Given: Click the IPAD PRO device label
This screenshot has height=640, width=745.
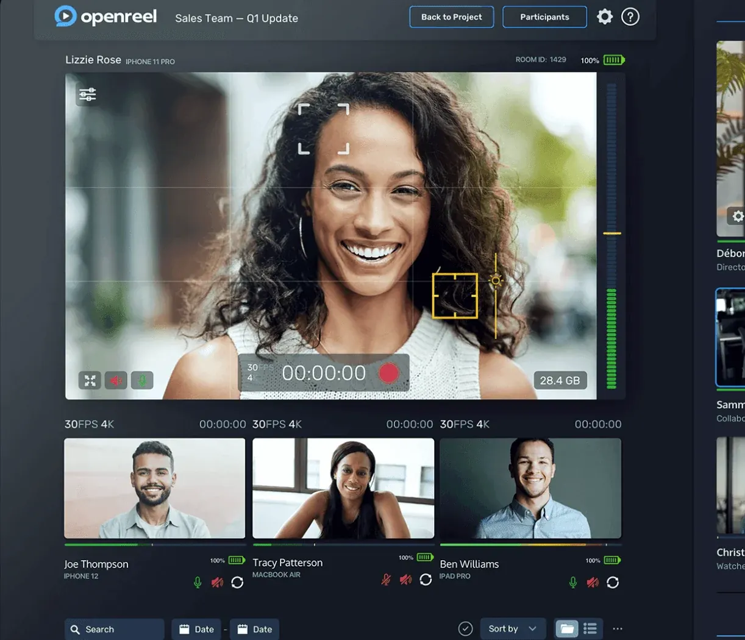Looking at the screenshot, I should tap(455, 576).
